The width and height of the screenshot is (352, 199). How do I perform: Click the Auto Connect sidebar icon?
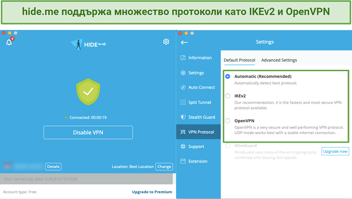183,87
